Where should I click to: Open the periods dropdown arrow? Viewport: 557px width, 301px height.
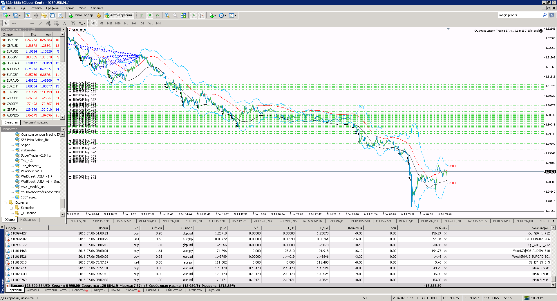pyautogui.click(x=225, y=16)
